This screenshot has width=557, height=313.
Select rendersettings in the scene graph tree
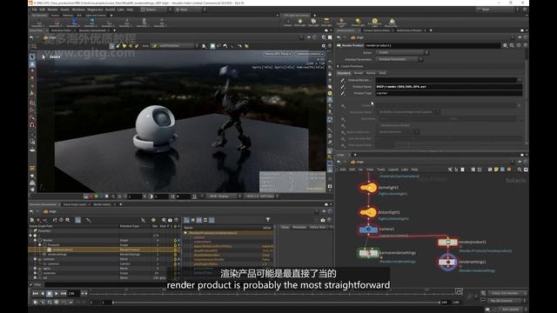point(57,255)
